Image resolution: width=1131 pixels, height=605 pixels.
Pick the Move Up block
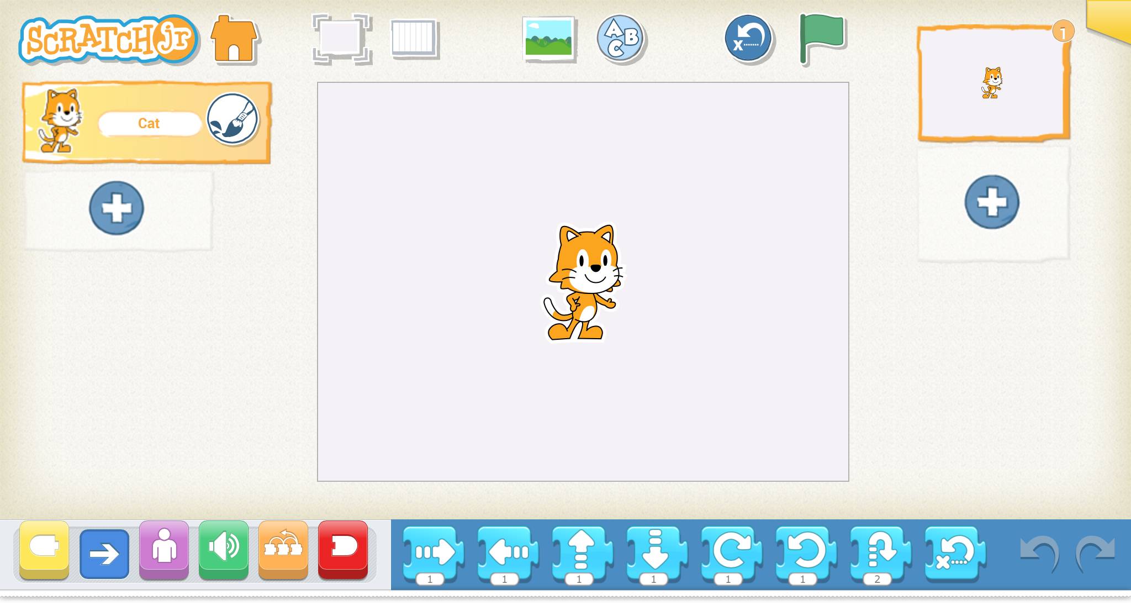tap(583, 551)
